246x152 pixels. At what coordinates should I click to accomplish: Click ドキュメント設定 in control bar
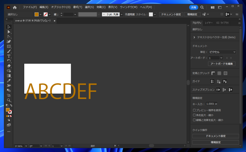click(171, 15)
